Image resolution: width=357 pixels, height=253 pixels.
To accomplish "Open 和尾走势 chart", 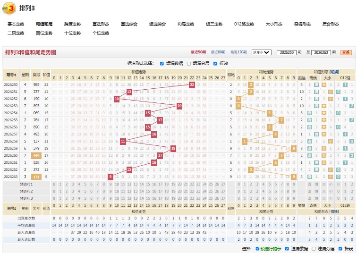I will pyautogui.click(x=186, y=24).
